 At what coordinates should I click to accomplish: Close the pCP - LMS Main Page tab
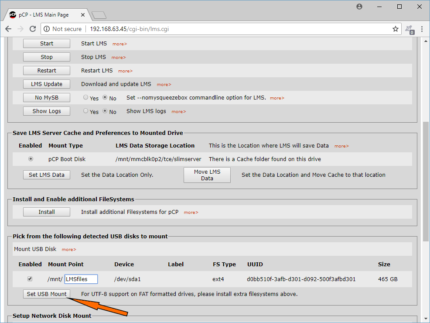point(83,15)
